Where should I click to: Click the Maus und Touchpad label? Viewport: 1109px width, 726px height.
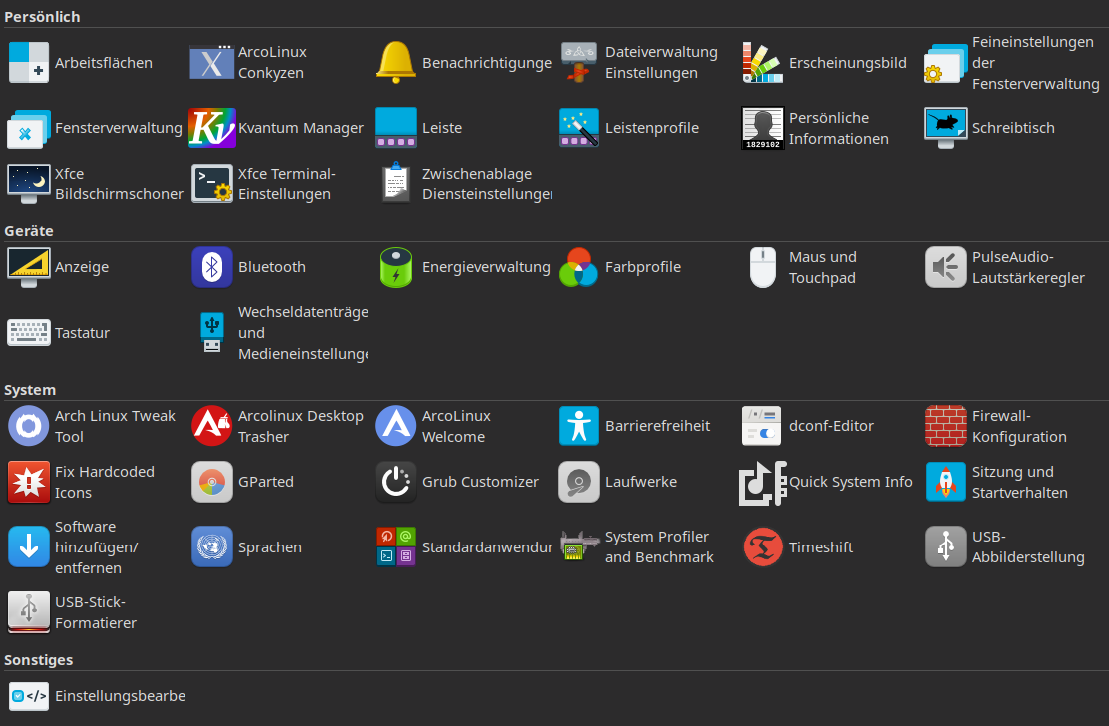822,267
